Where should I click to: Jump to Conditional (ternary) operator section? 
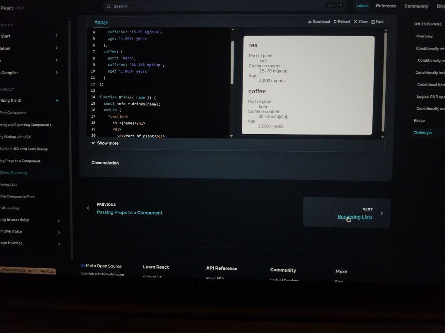[431, 85]
